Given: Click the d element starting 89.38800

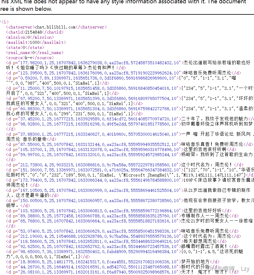Looking at the screenshot, I should pos(122,216).
